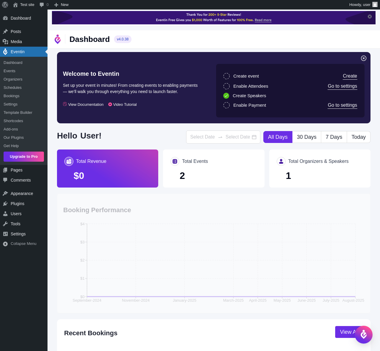Viewport: 380px width, 351px height.
Task: Select the All Days filter
Action: pyautogui.click(x=278, y=137)
